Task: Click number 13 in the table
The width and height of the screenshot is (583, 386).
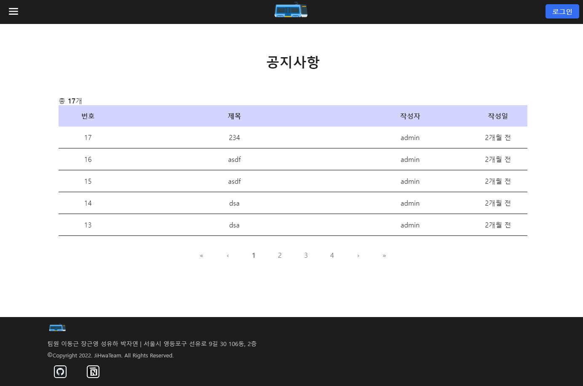Action: pyautogui.click(x=88, y=225)
